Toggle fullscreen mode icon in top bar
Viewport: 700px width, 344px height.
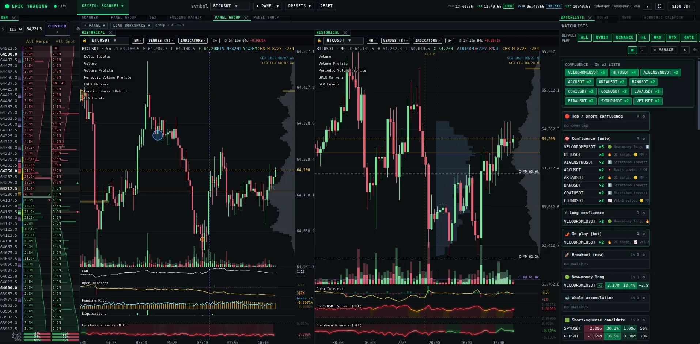tap(660, 6)
